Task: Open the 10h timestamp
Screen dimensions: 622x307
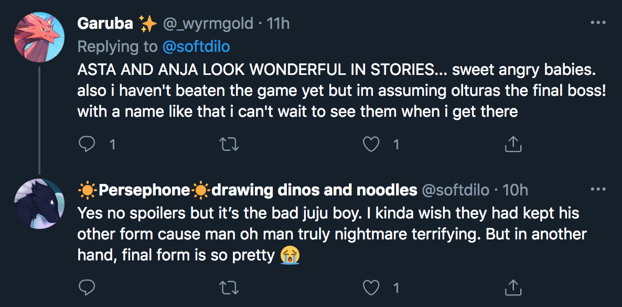Action: click(x=515, y=190)
